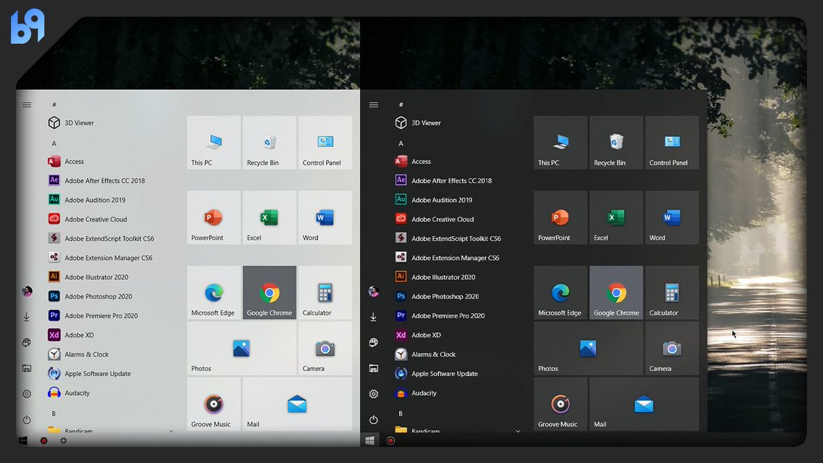The width and height of the screenshot is (823, 463).
Task: Open Downloads shortcut in the dark menu sidebar
Action: click(x=374, y=317)
